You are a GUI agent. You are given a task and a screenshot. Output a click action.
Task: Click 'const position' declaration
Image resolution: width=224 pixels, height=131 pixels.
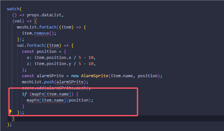pos(39,52)
